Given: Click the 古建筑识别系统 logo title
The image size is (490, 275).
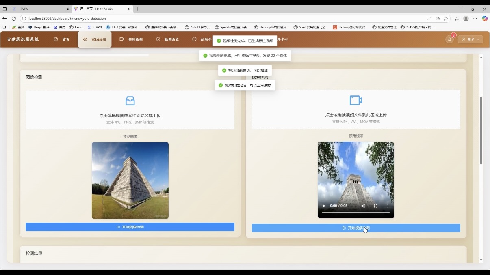Looking at the screenshot, I should click(23, 39).
